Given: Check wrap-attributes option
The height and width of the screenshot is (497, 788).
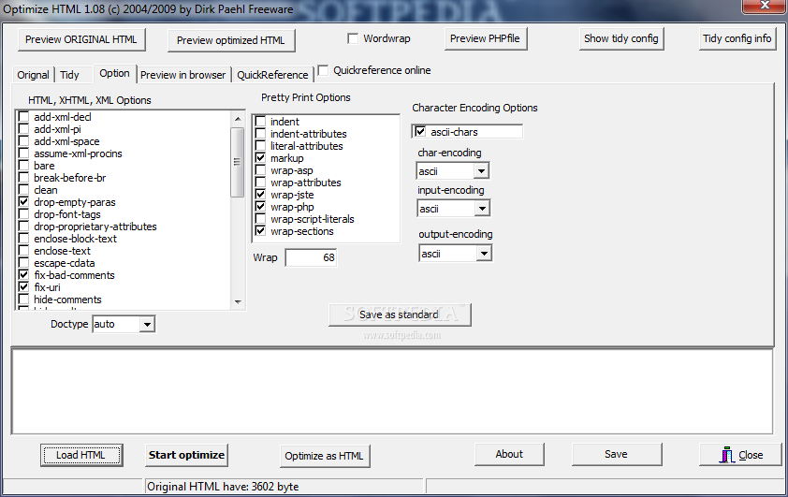Looking at the screenshot, I should (x=260, y=183).
